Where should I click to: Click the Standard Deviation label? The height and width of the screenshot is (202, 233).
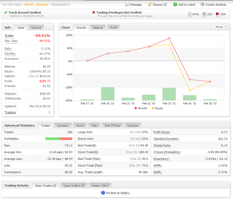166,139
